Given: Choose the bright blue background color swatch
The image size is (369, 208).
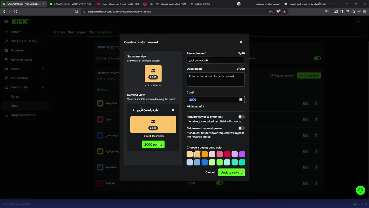Looking at the screenshot, I should pyautogui.click(x=205, y=162).
